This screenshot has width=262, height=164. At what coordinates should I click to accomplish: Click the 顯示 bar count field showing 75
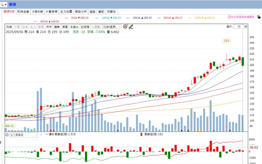[x=239, y=27]
